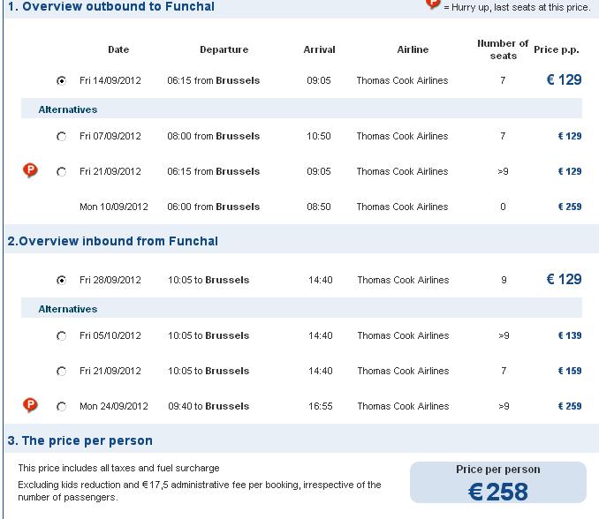Click the Number of seats column header
Image resolution: width=599 pixels, height=519 pixels.
point(503,49)
